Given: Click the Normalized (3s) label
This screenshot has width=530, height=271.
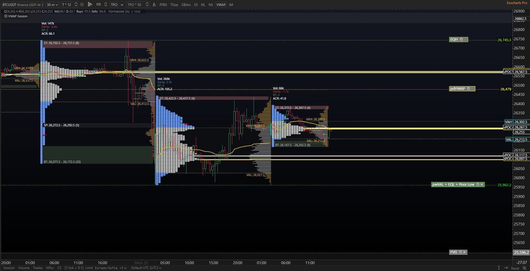Looking at the screenshot, I should (119, 11).
